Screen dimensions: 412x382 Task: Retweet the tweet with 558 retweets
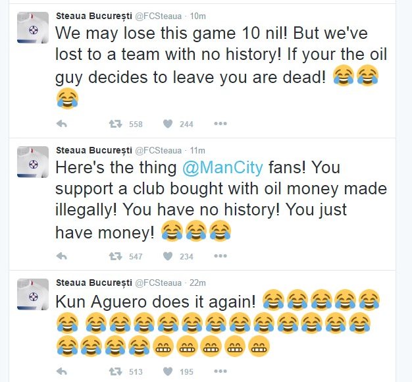[116, 124]
